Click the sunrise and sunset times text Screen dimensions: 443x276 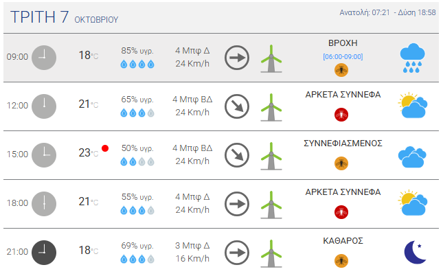pyautogui.click(x=388, y=13)
